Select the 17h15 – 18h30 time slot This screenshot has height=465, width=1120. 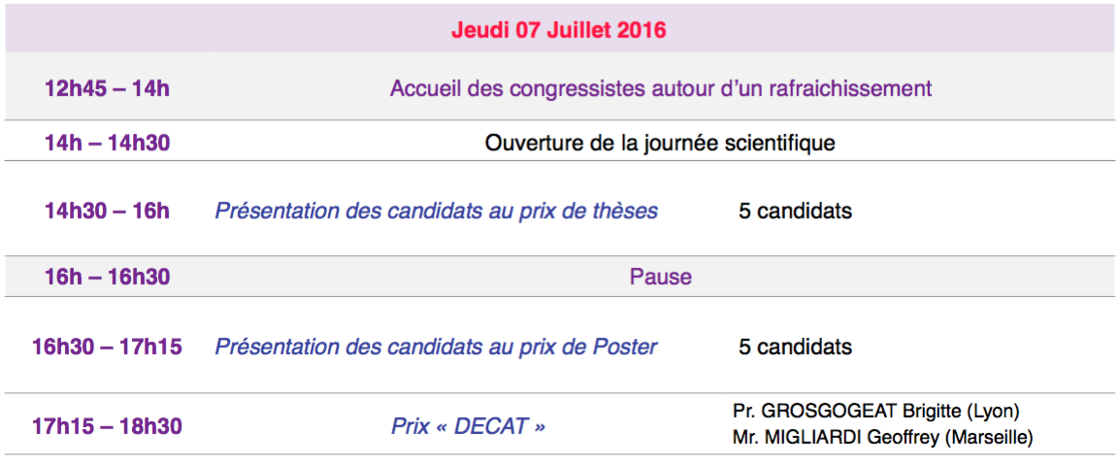(x=107, y=426)
